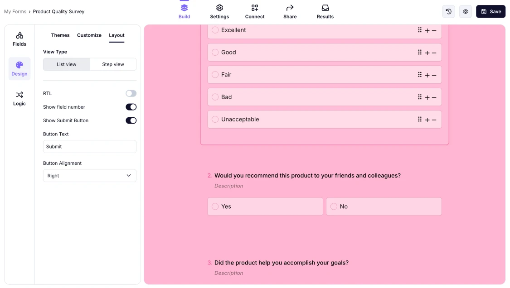
Task: Select the Yes radio option
Action: tap(215, 206)
